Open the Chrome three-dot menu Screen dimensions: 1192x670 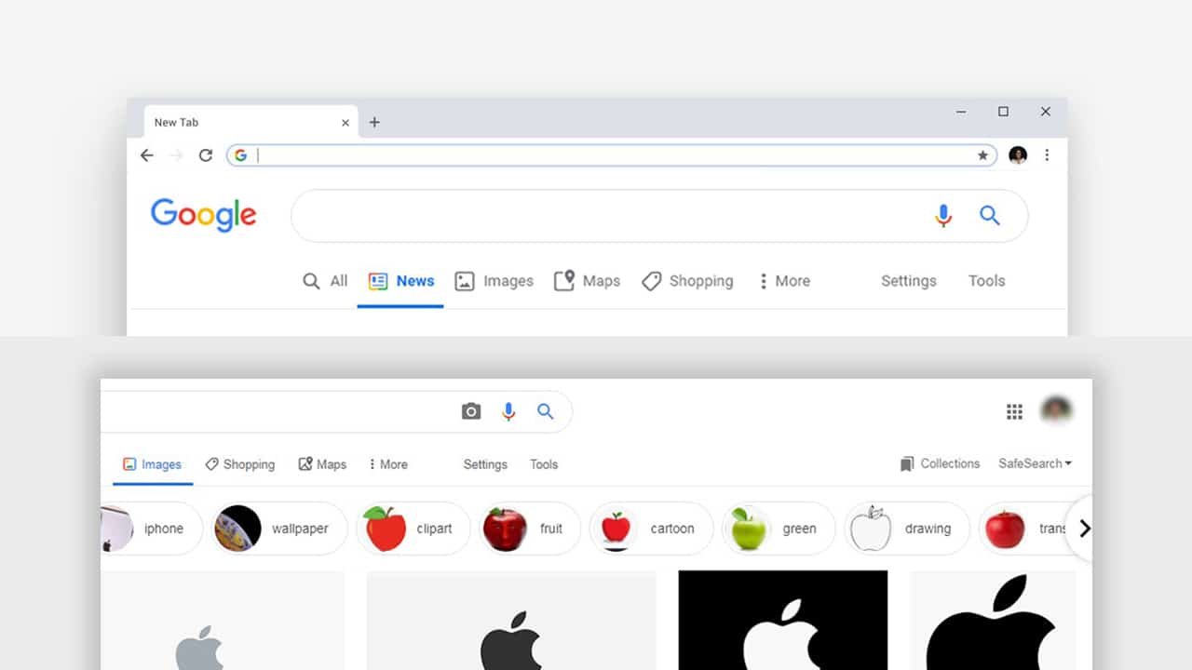pos(1047,155)
